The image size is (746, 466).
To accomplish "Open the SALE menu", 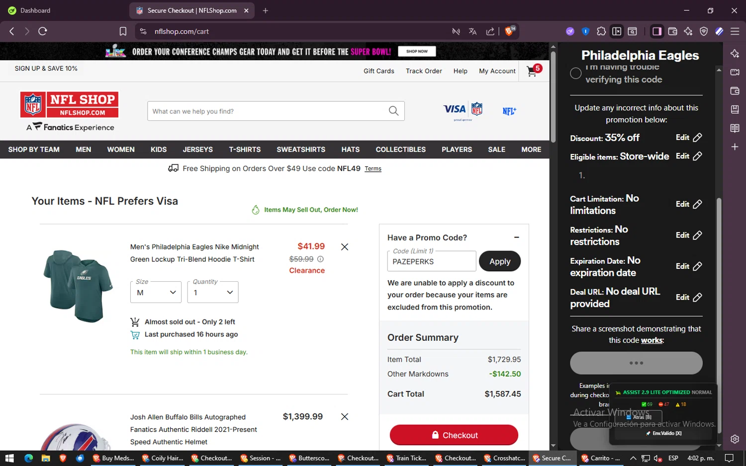I will point(496,150).
